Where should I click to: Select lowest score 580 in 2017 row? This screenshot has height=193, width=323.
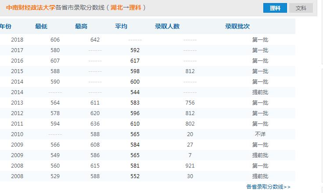coord(55,50)
